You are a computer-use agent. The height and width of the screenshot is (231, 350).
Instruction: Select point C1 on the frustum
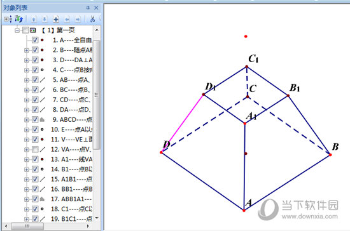coord(247,67)
